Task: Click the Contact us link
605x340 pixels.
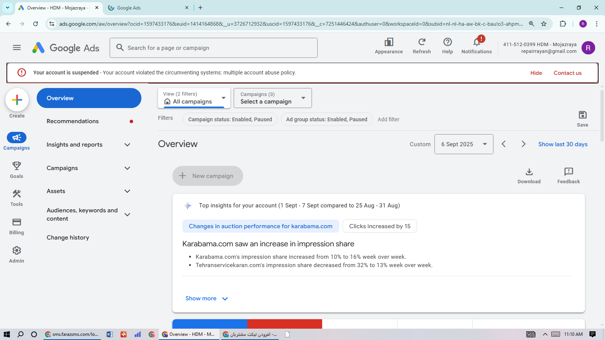Action: pyautogui.click(x=568, y=73)
